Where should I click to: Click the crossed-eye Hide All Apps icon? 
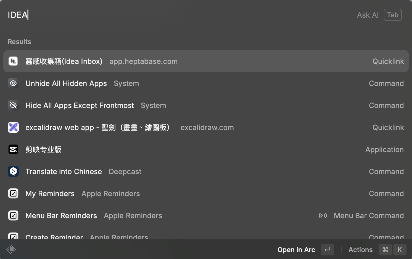[x=13, y=105]
